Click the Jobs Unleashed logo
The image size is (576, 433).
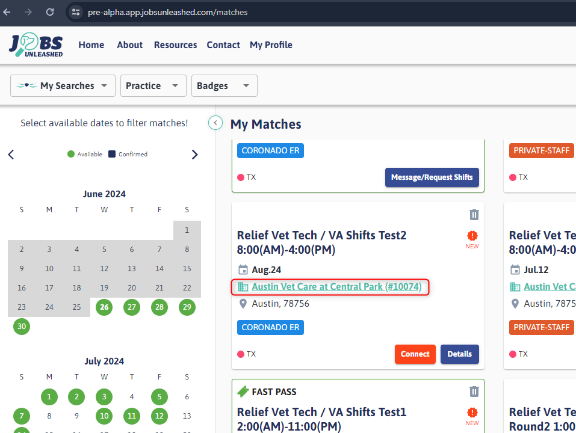coord(36,45)
